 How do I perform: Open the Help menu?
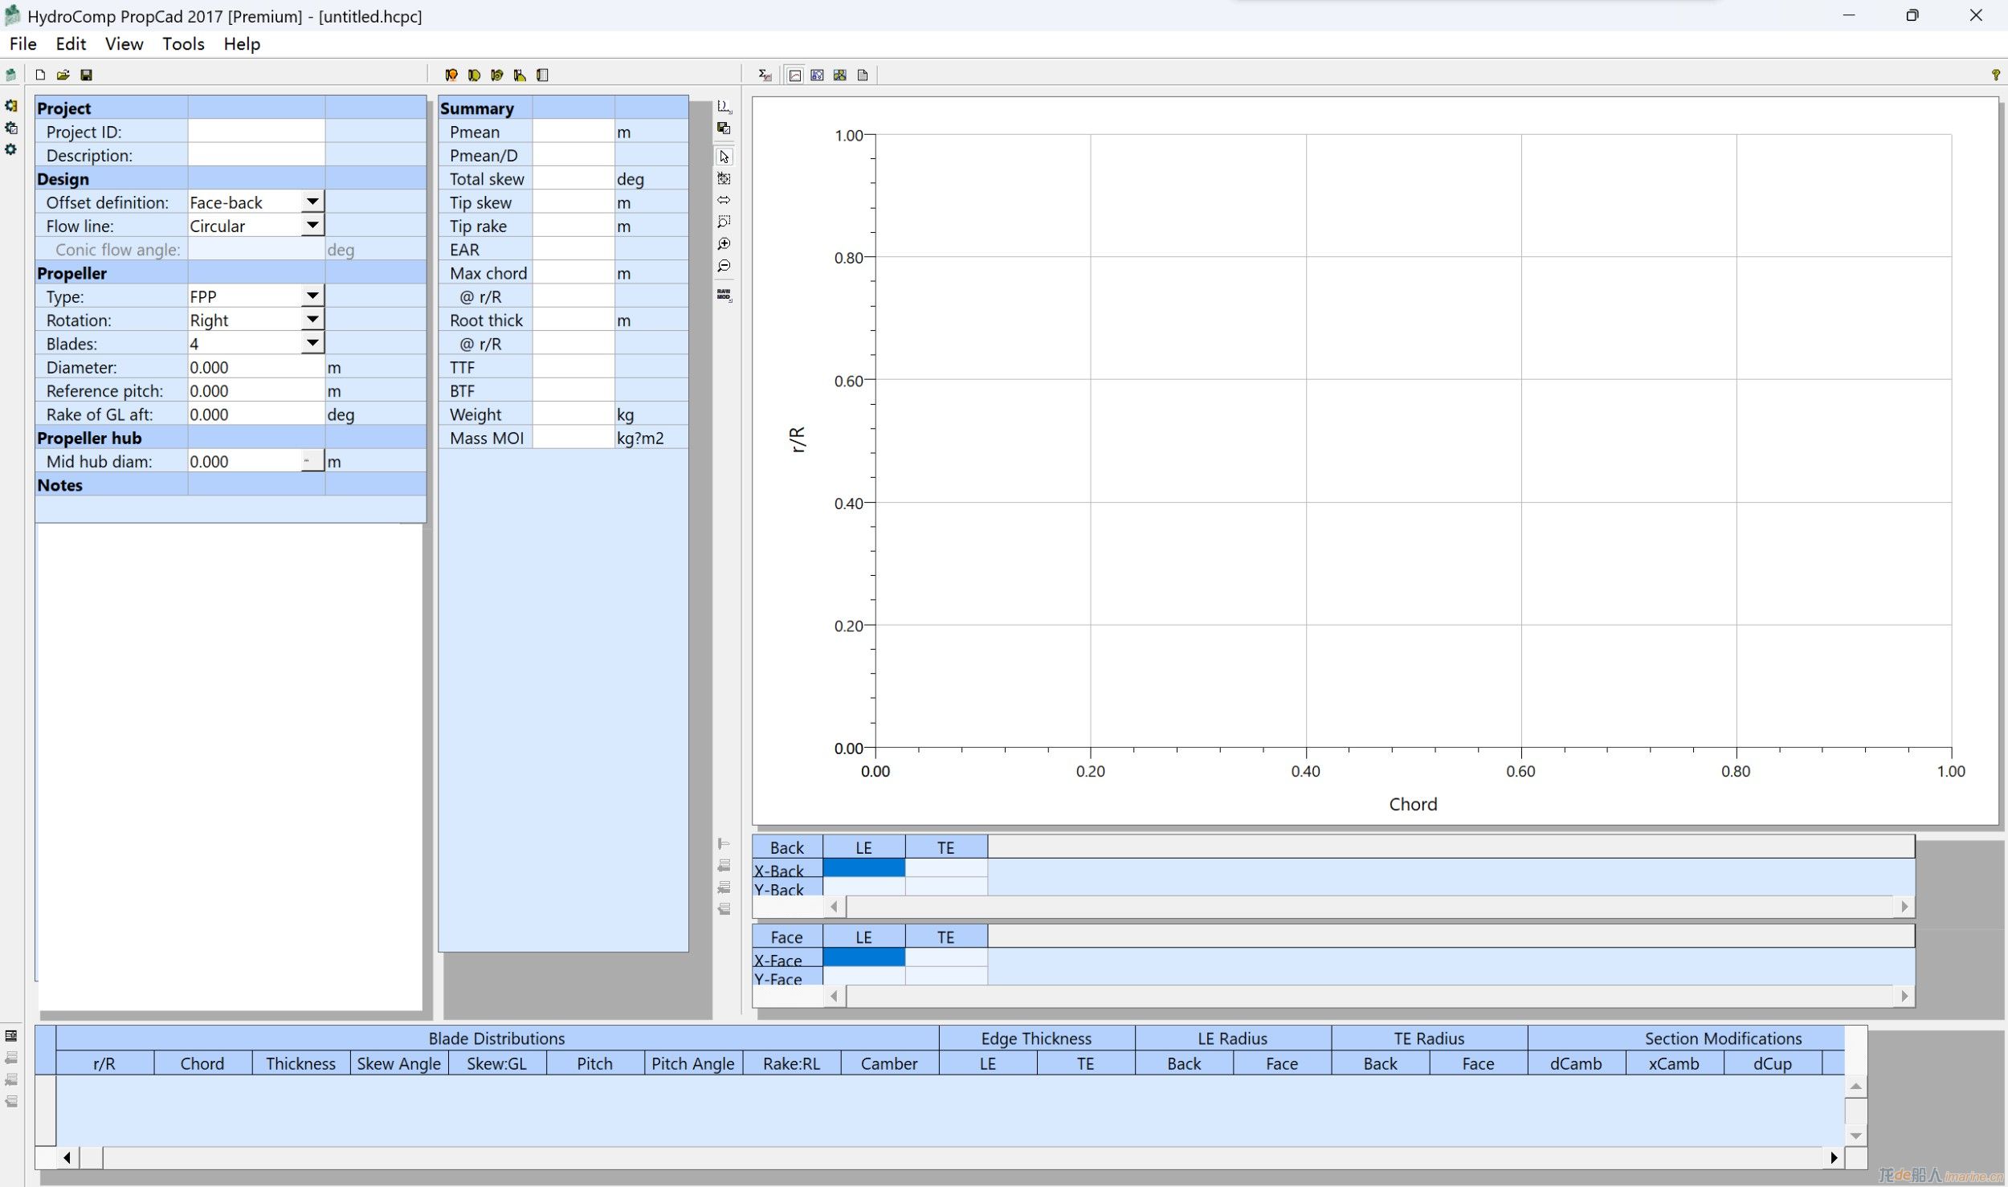click(242, 44)
